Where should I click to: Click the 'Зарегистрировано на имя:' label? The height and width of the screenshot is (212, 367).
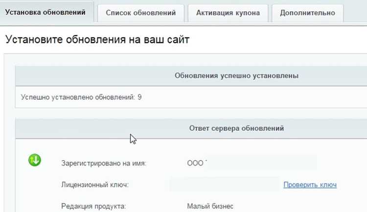104,163
